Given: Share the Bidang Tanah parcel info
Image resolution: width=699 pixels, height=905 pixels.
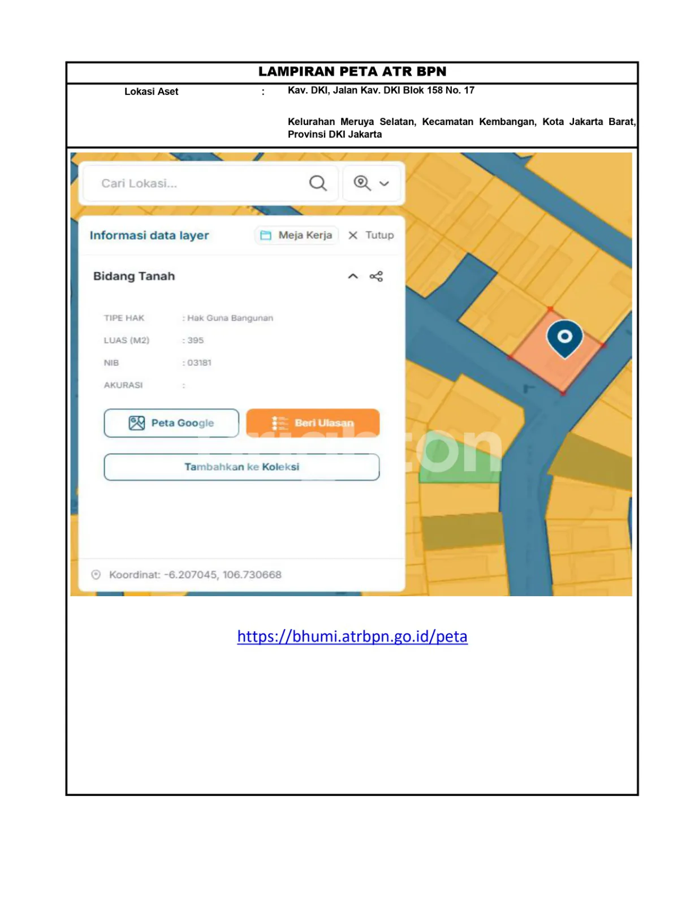Looking at the screenshot, I should (376, 277).
